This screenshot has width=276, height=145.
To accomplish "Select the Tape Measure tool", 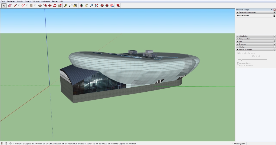I will pos(66,5).
